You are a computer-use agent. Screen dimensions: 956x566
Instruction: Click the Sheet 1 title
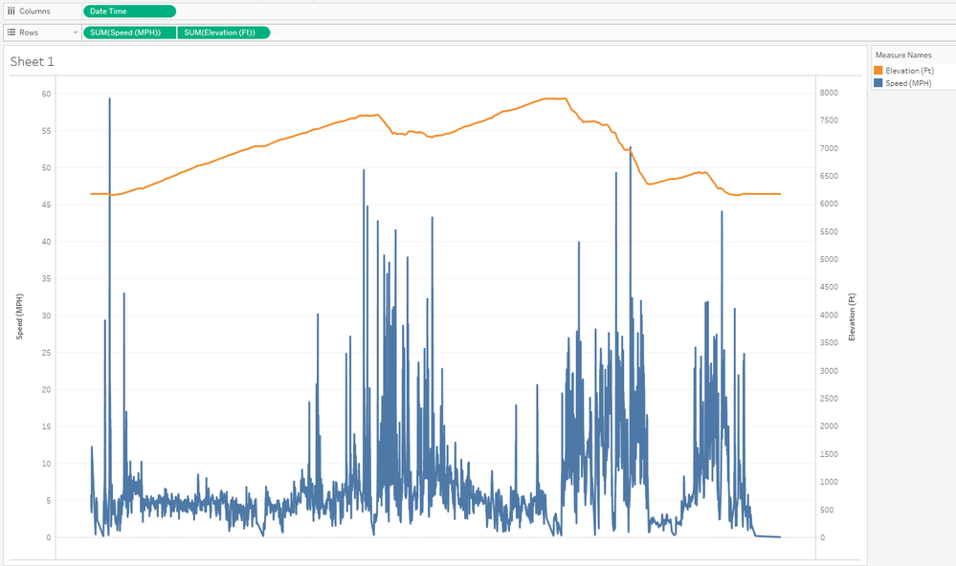pos(32,61)
